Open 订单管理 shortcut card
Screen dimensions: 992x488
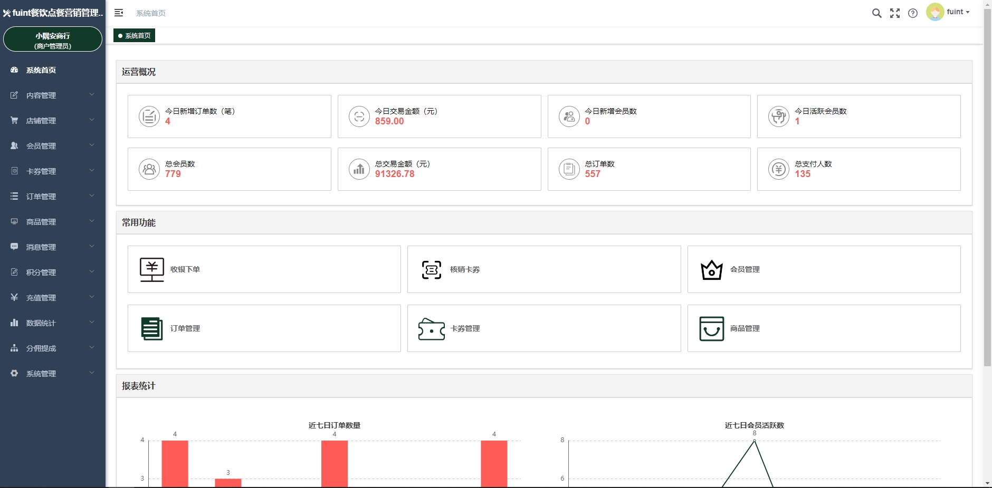264,328
